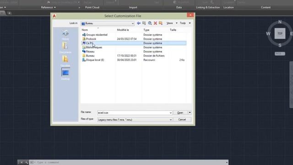Click the Raccourci type cell
Viewport: 293px width, 165px height.
pos(149,60)
